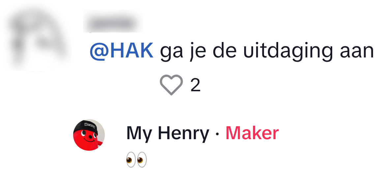The height and width of the screenshot is (174, 379).
Task: Click the word 'aan' ending the comment
Action: coord(357,53)
